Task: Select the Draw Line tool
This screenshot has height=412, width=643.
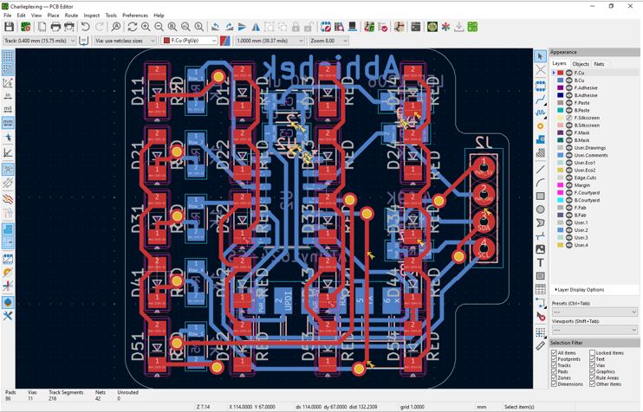Action: 541,169
